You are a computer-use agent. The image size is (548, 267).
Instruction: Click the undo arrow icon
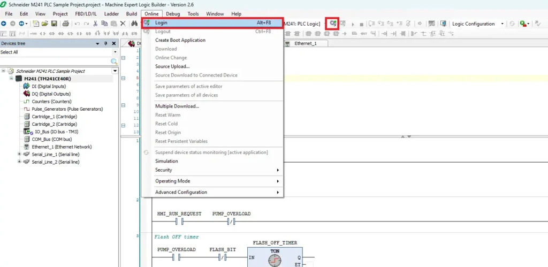pyautogui.click(x=77, y=24)
